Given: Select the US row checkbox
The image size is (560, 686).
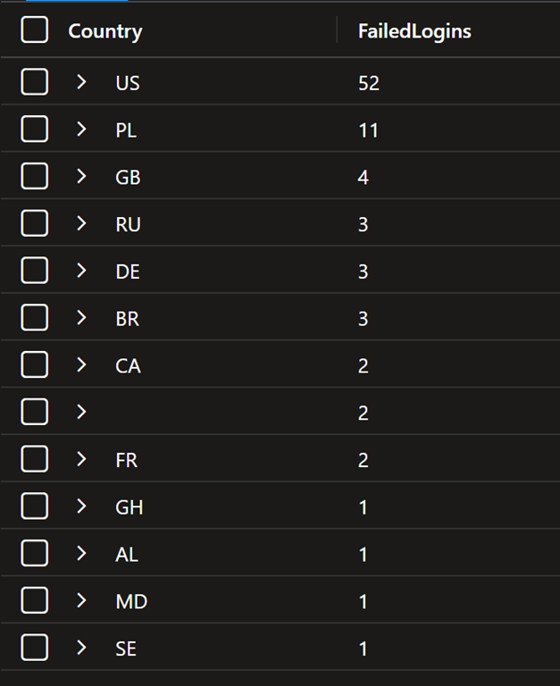Looking at the screenshot, I should pyautogui.click(x=34, y=82).
